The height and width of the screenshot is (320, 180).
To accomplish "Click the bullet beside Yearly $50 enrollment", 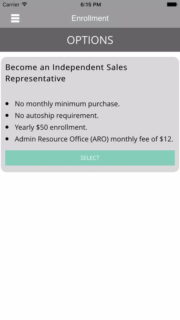I will click(7, 127).
